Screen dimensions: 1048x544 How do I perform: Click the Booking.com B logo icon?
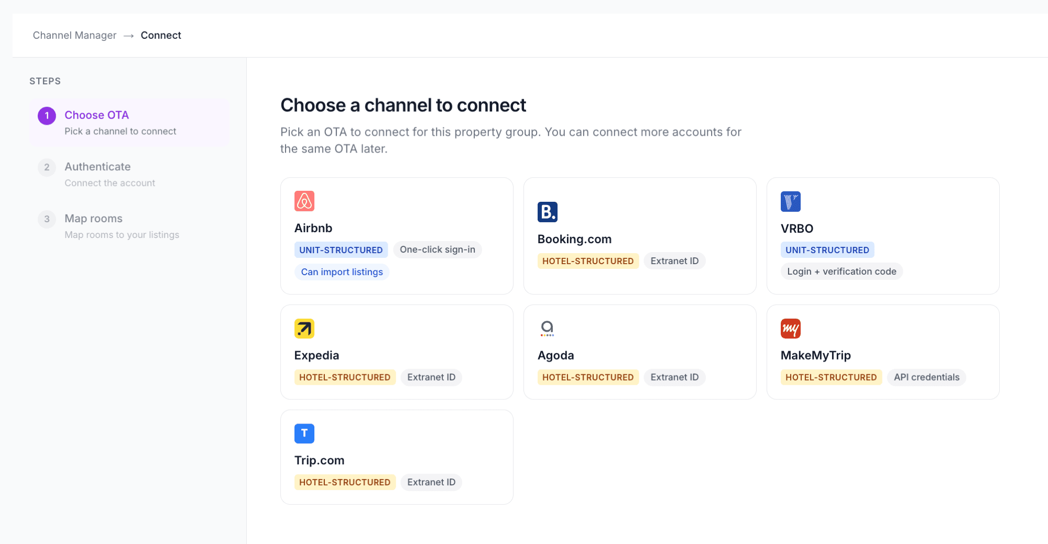click(547, 212)
